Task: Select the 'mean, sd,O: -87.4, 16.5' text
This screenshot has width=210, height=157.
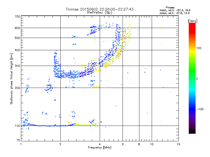Action: 175,10
